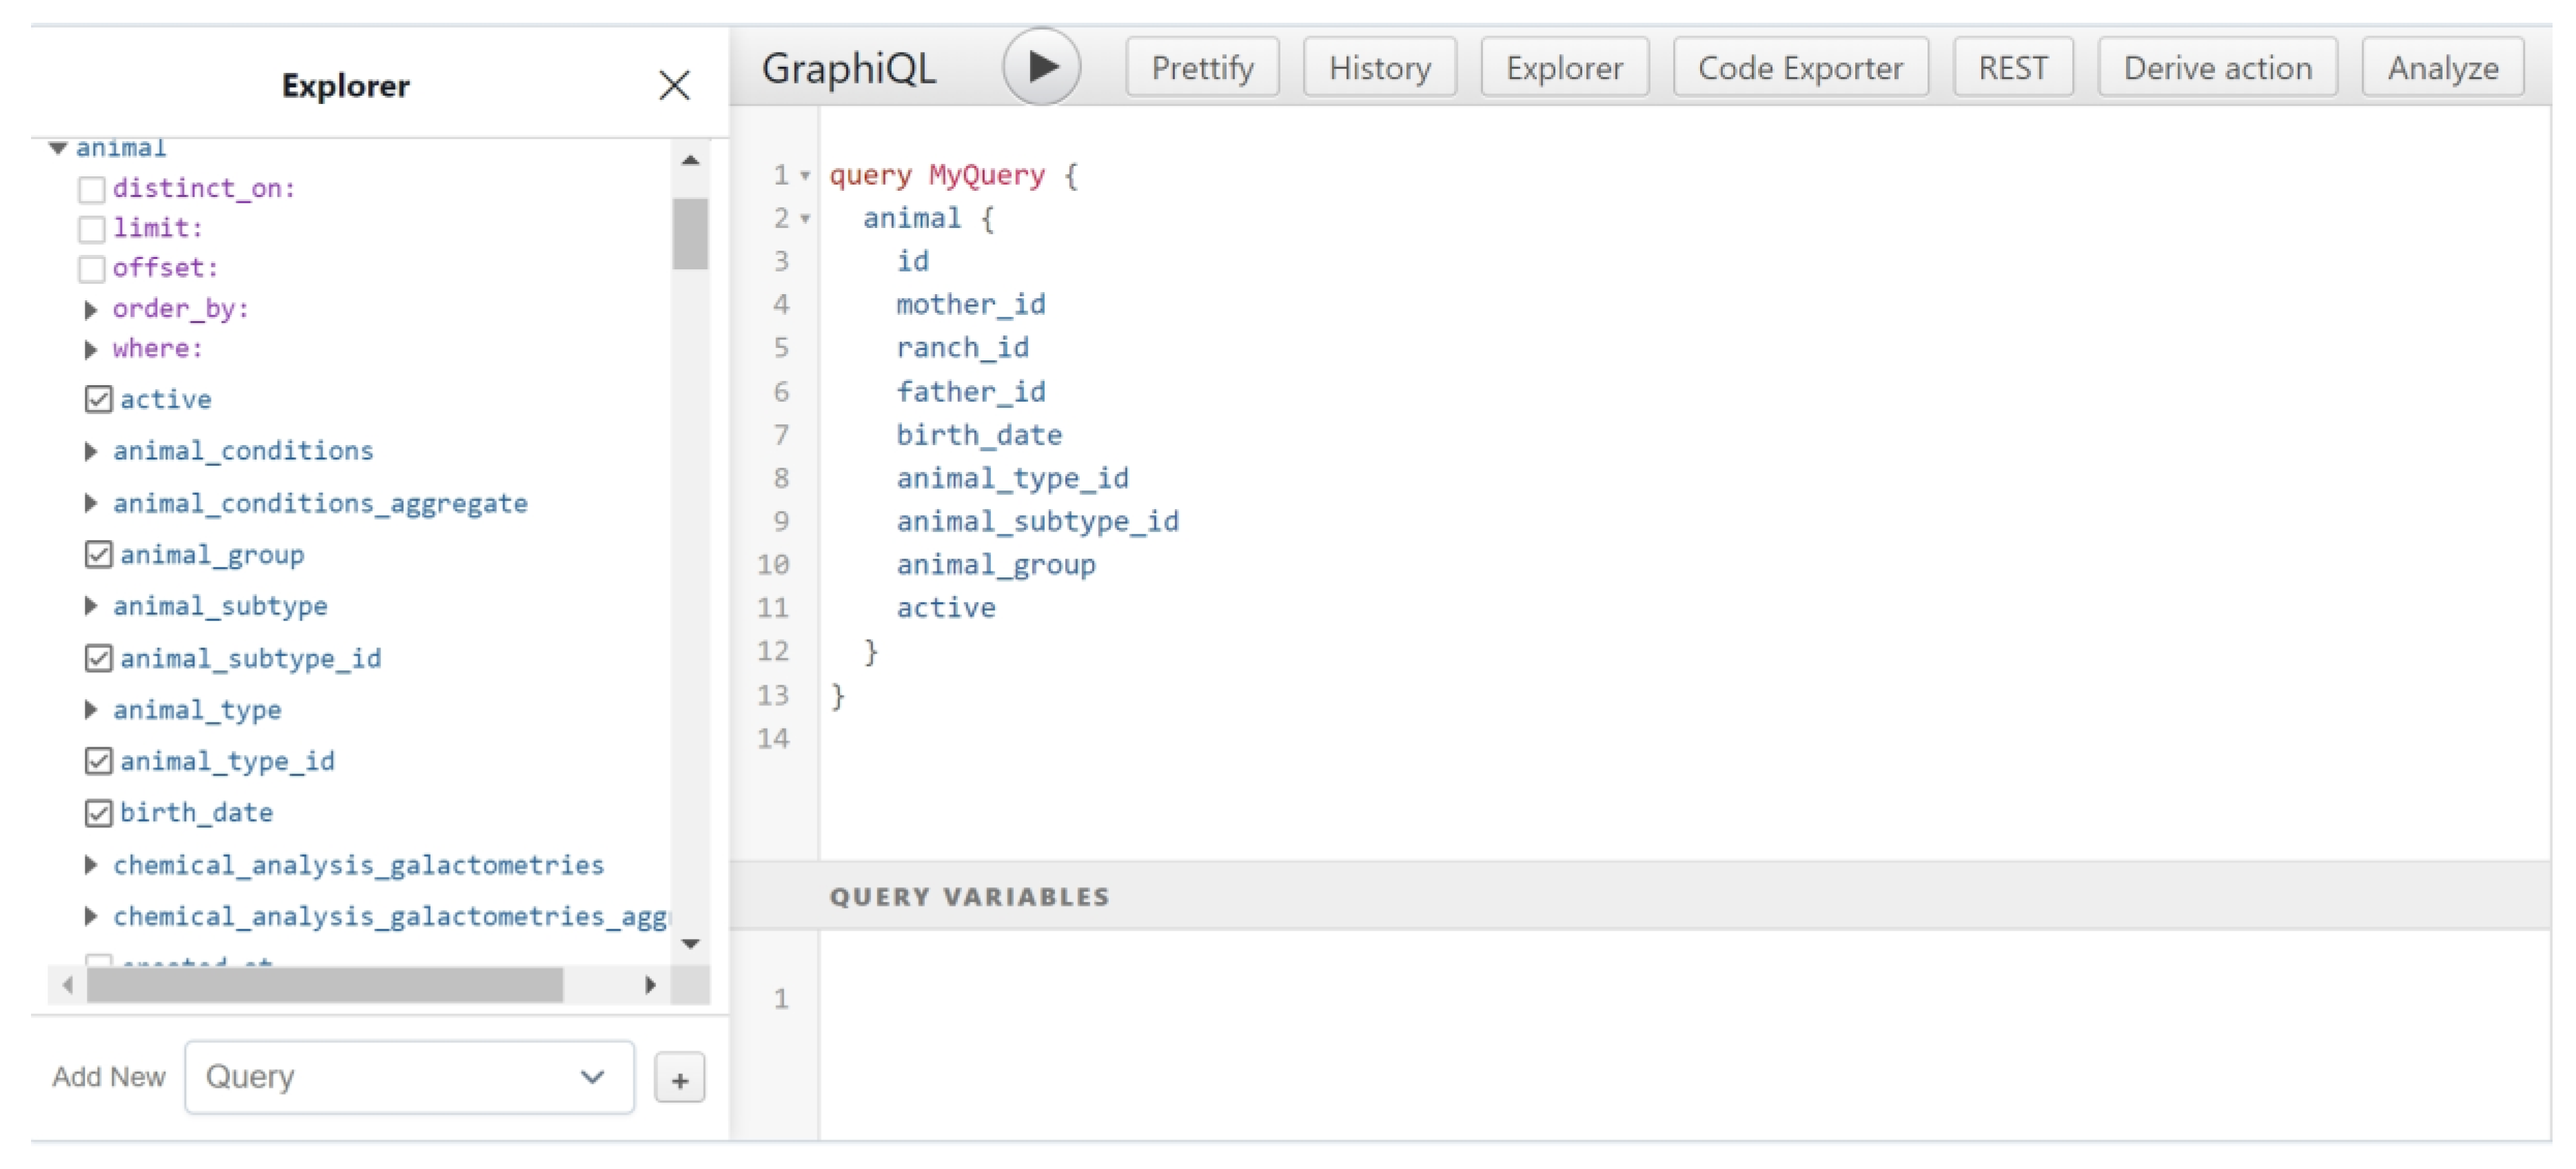Fold the animal block at line 2
This screenshot has width=2576, height=1169.
pos(805,219)
